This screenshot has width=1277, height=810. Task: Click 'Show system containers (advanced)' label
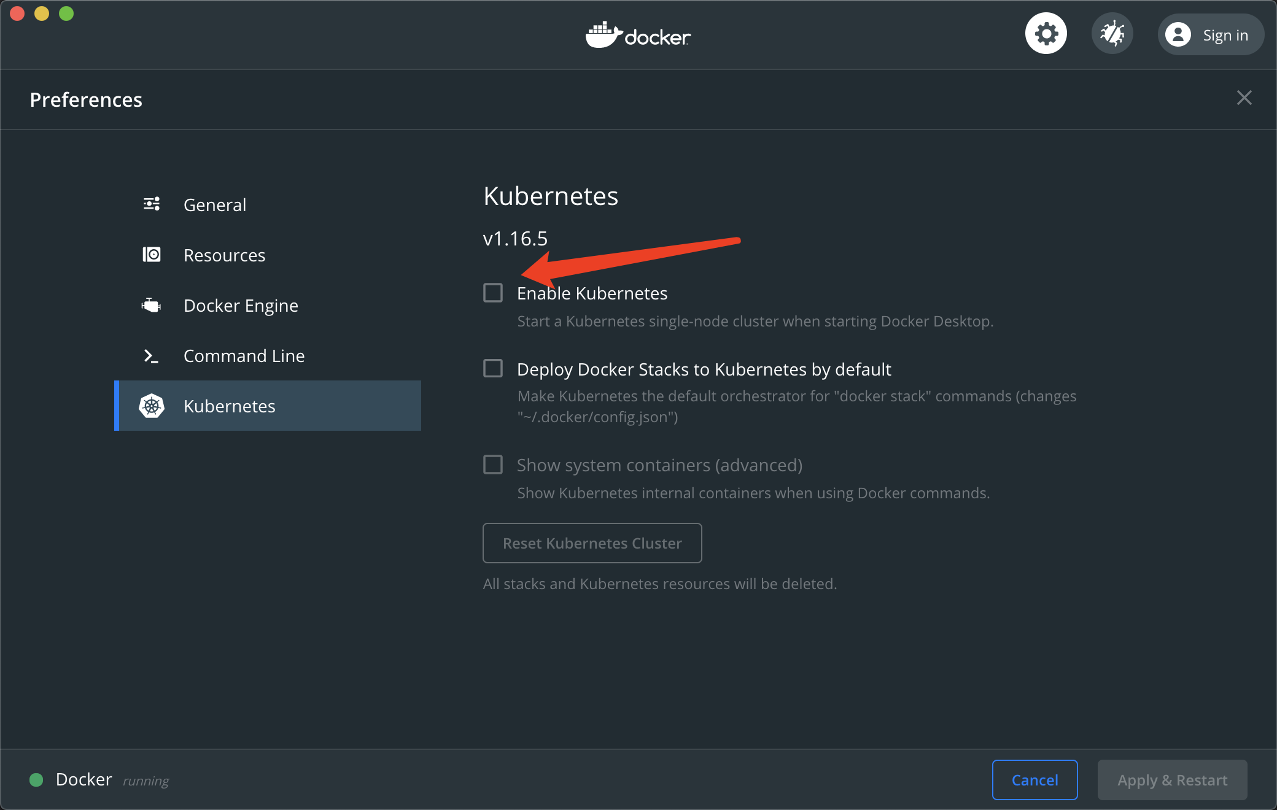pos(660,465)
